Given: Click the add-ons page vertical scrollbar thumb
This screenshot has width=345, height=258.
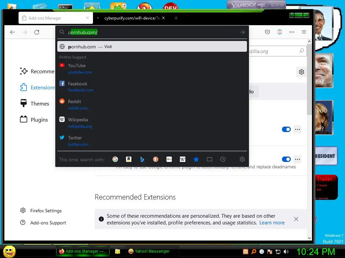Looking at the screenshot, I should [309, 79].
